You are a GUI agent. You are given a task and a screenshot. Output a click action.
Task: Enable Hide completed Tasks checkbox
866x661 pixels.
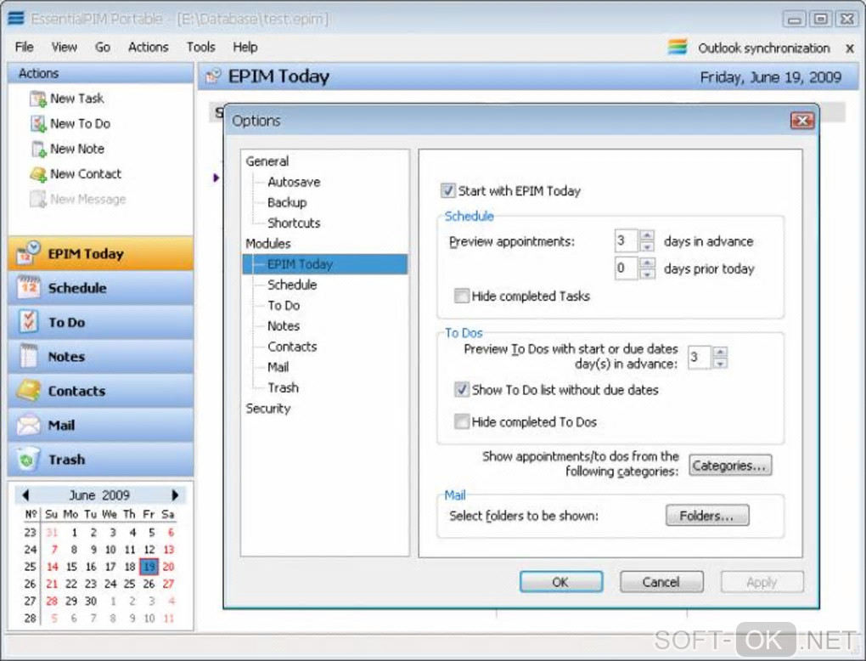pos(461,297)
